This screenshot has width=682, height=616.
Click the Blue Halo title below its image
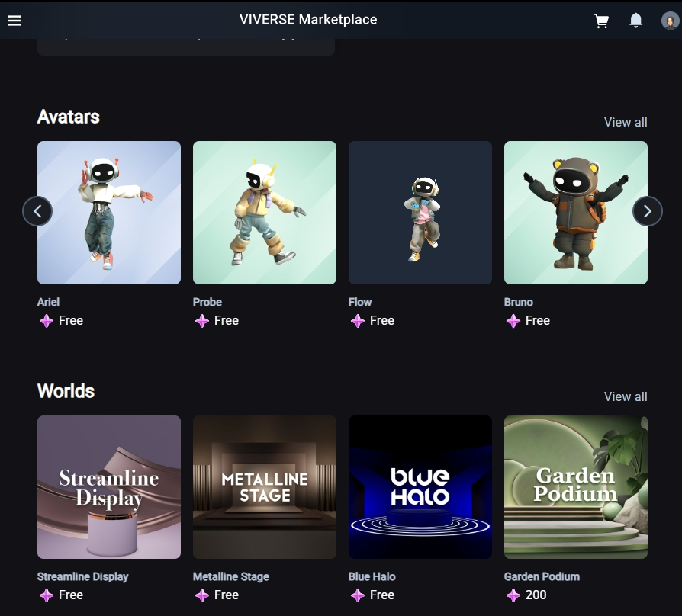click(x=372, y=577)
